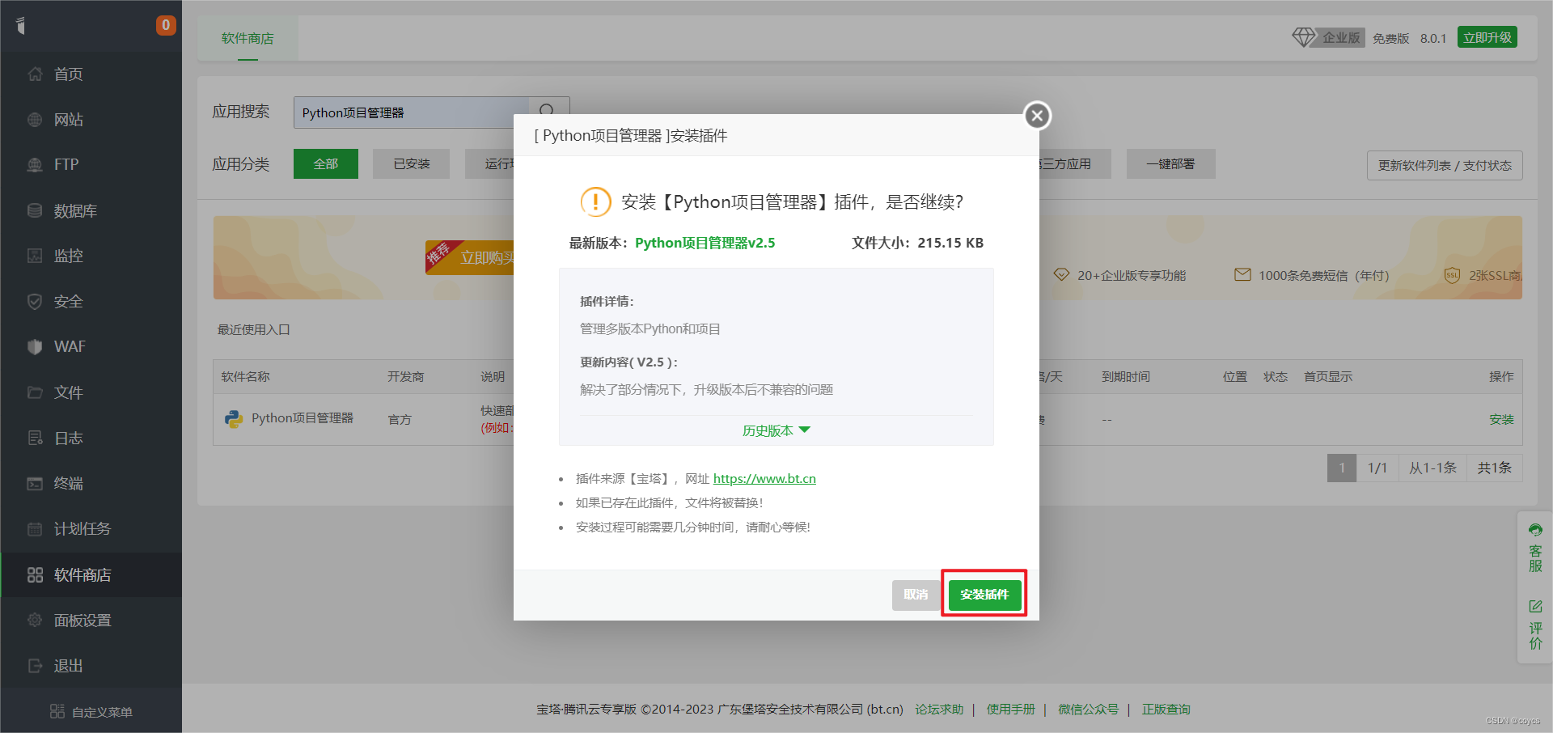Click the 企业版 label
This screenshot has width=1553, height=733.
[1341, 38]
